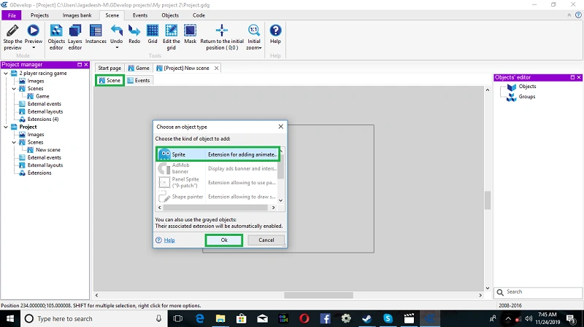Collapse 2 player racing game tree node
The height and width of the screenshot is (327, 584).
click(6, 74)
